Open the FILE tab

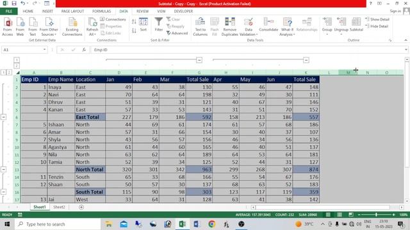(9, 11)
